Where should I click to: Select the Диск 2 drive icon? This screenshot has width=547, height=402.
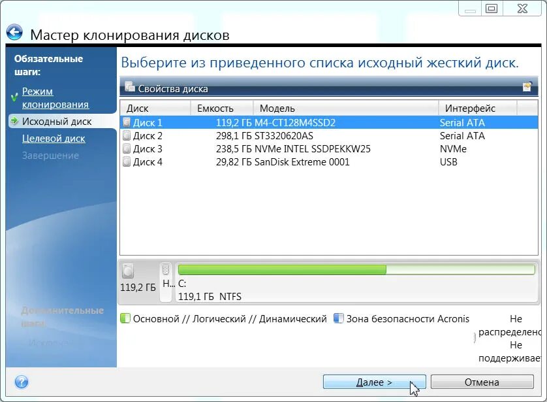click(x=127, y=135)
